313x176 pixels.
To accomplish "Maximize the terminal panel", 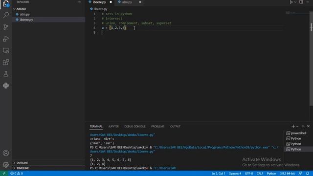I will (303, 126).
